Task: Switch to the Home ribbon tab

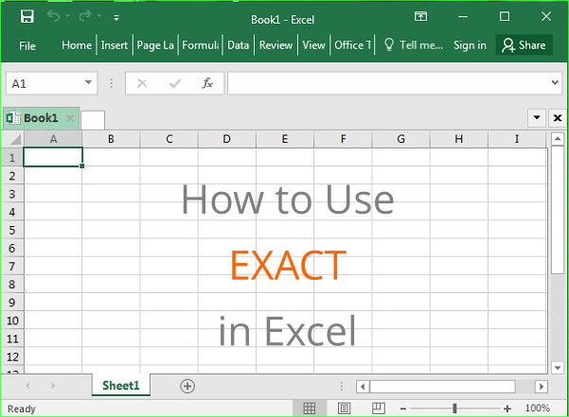Action: (x=77, y=45)
